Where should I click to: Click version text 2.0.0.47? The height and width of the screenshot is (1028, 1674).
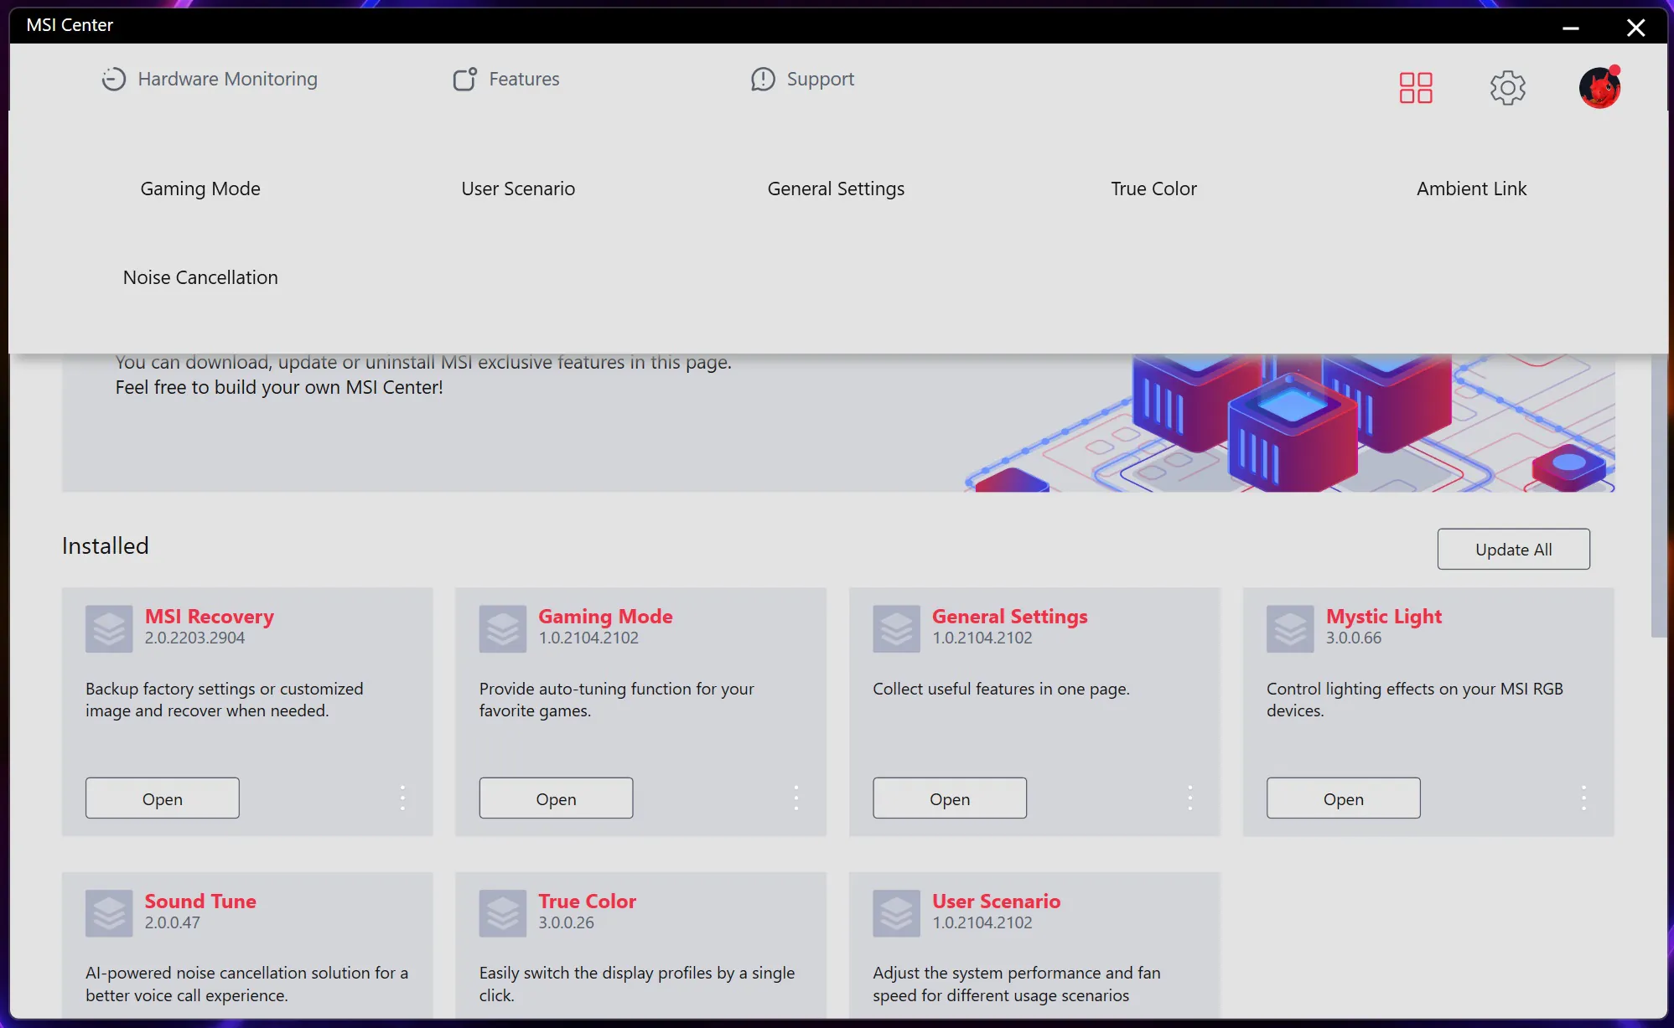click(x=172, y=922)
